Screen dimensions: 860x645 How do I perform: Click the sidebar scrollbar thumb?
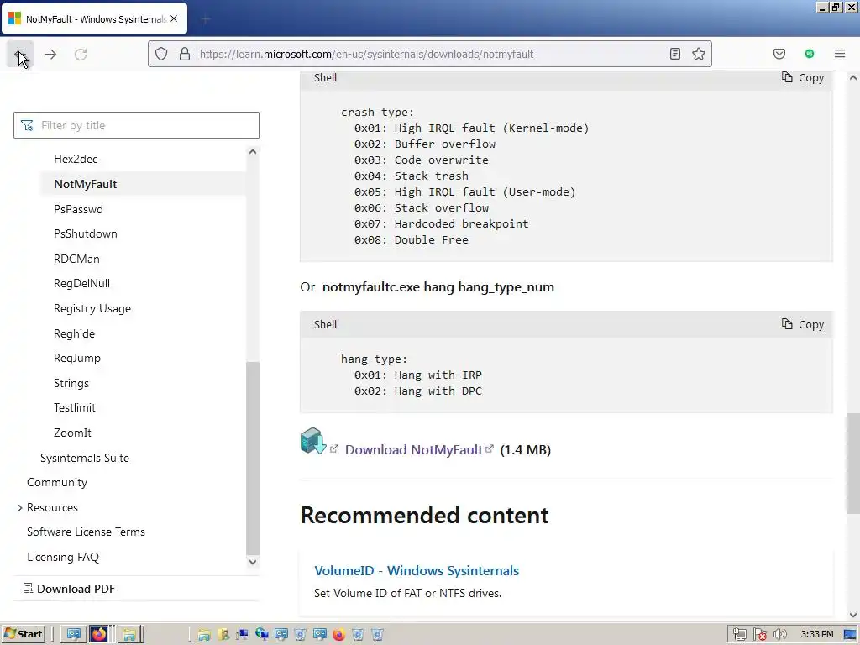[x=252, y=459]
